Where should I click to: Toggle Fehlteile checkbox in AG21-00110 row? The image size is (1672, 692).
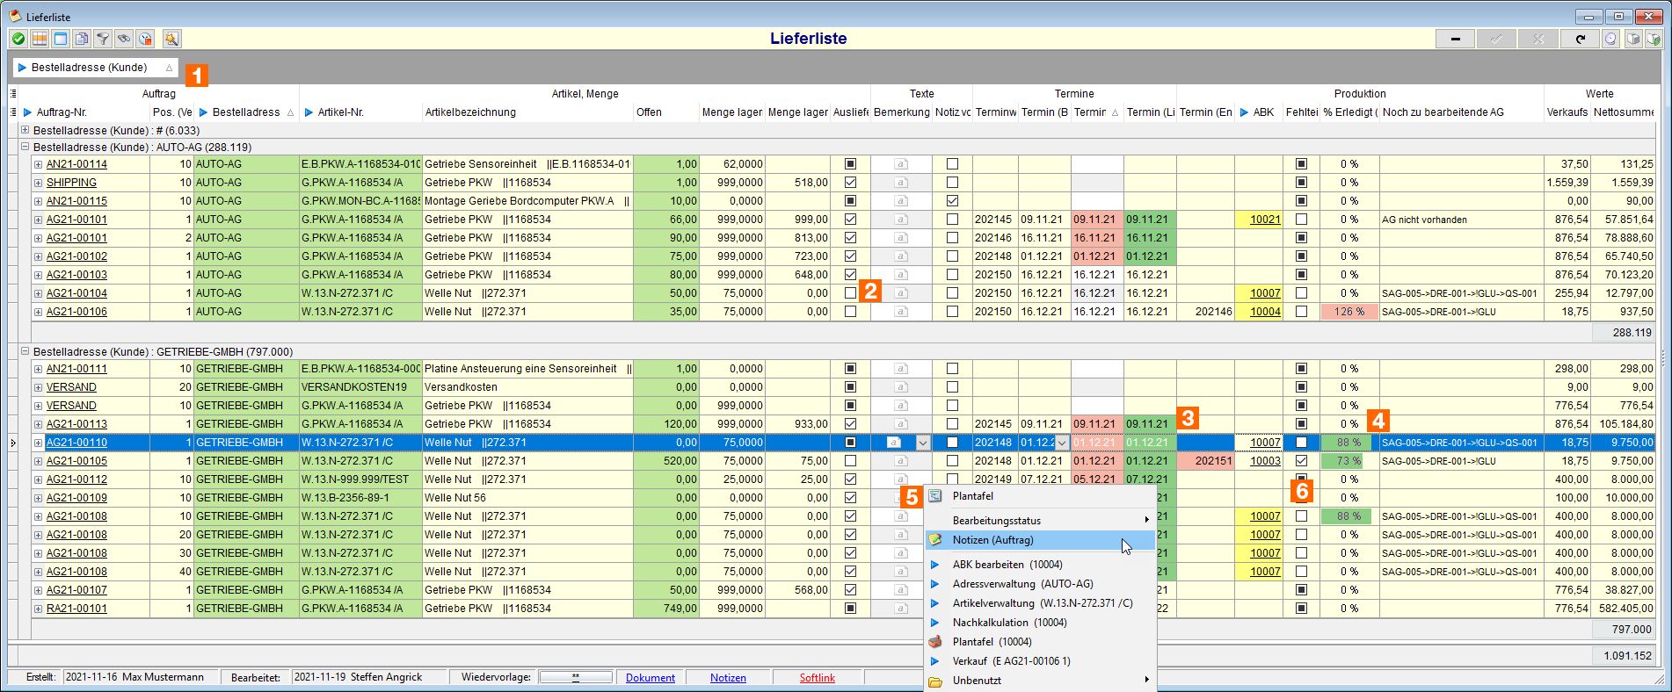(1301, 443)
